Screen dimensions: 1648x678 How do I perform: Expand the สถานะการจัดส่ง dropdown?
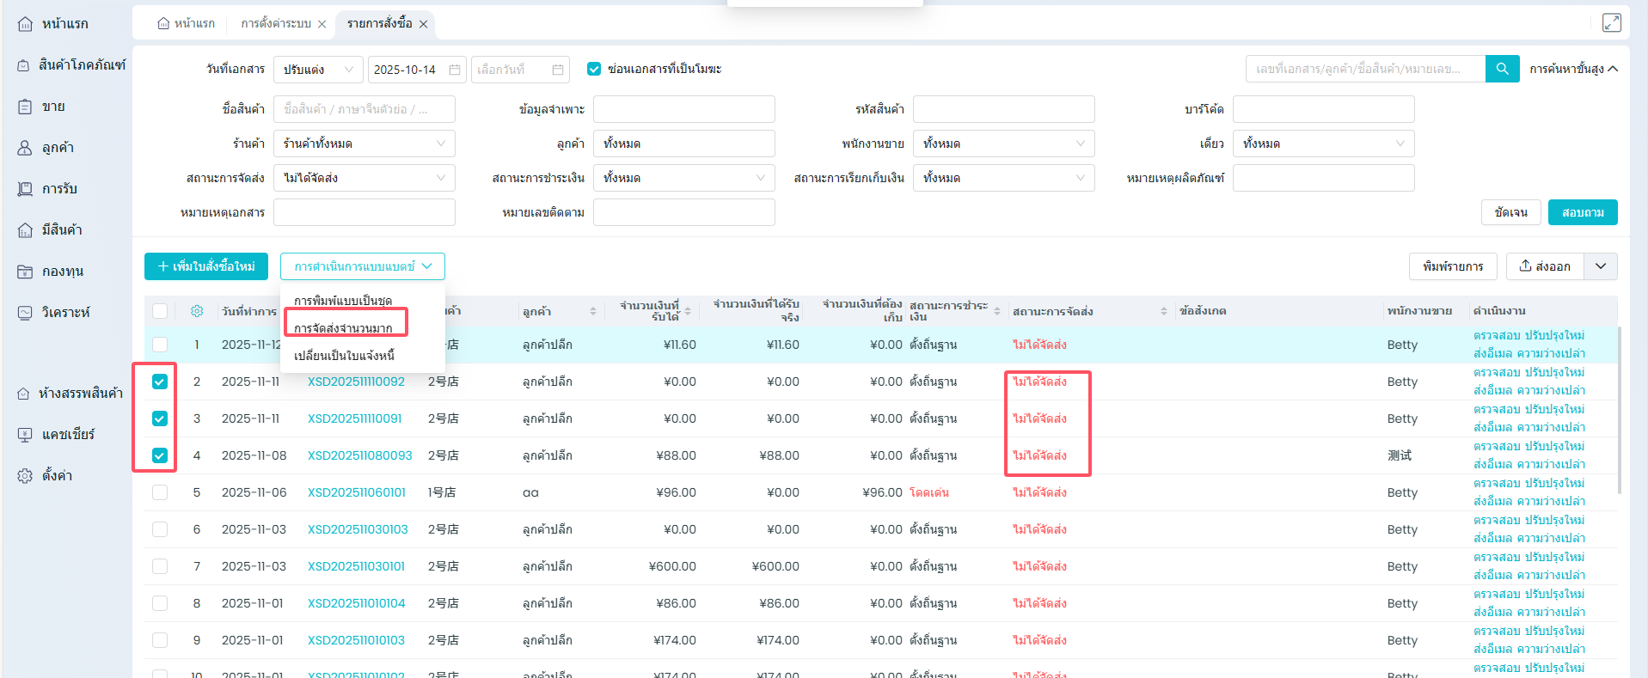(364, 178)
